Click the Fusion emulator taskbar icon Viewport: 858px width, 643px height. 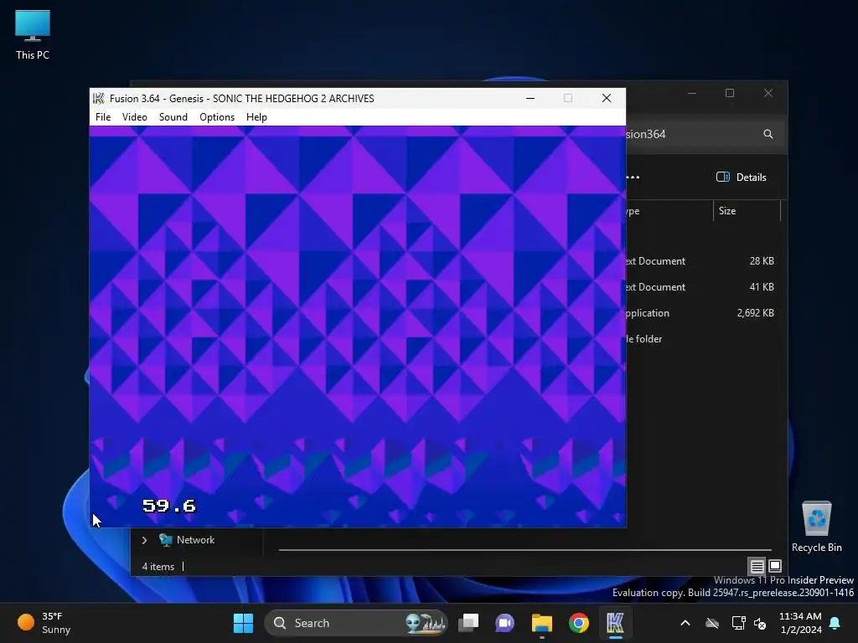click(x=615, y=623)
